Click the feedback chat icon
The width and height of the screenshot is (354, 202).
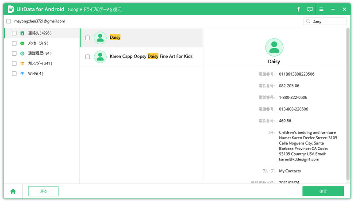(310, 9)
